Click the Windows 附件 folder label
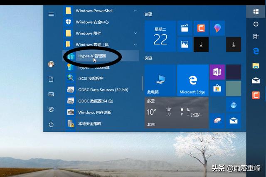The width and height of the screenshot is (266, 177). pos(89,33)
